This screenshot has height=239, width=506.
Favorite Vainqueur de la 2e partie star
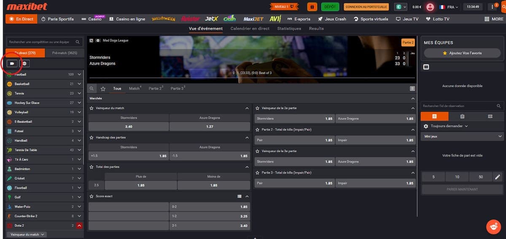click(x=257, y=108)
